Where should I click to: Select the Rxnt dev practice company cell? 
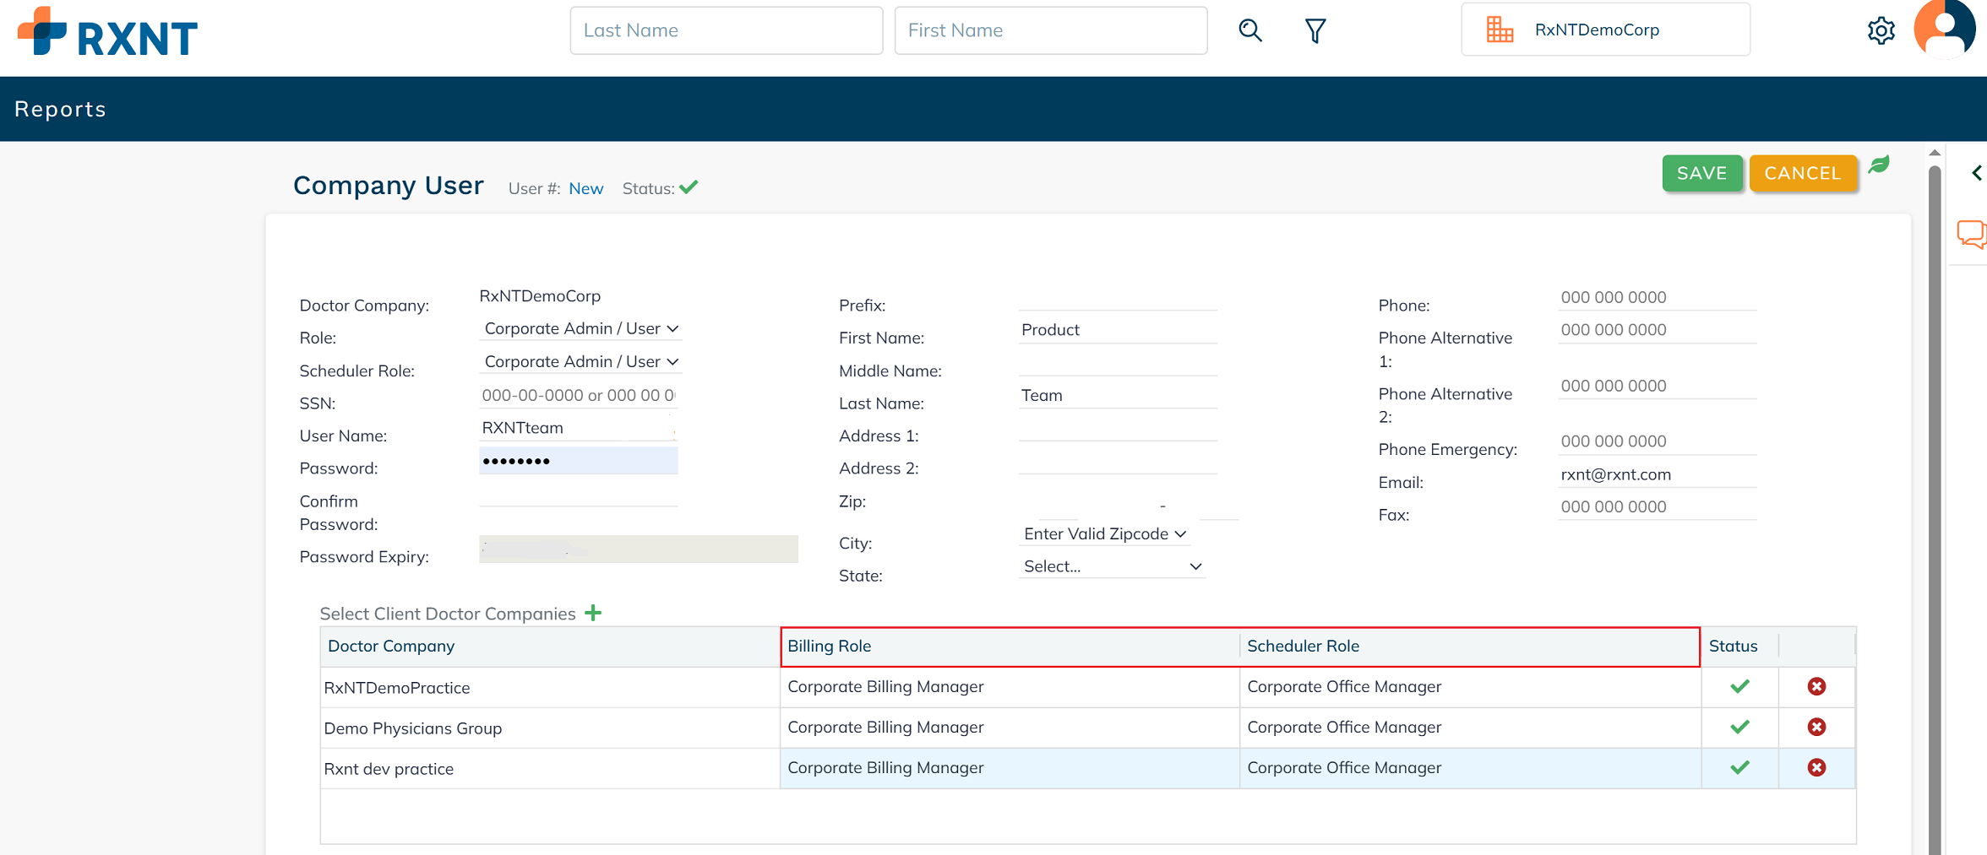pos(550,769)
